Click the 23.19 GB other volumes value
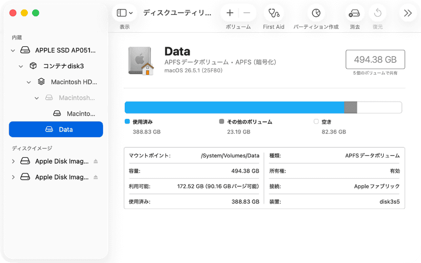421x263 pixels. (x=239, y=132)
